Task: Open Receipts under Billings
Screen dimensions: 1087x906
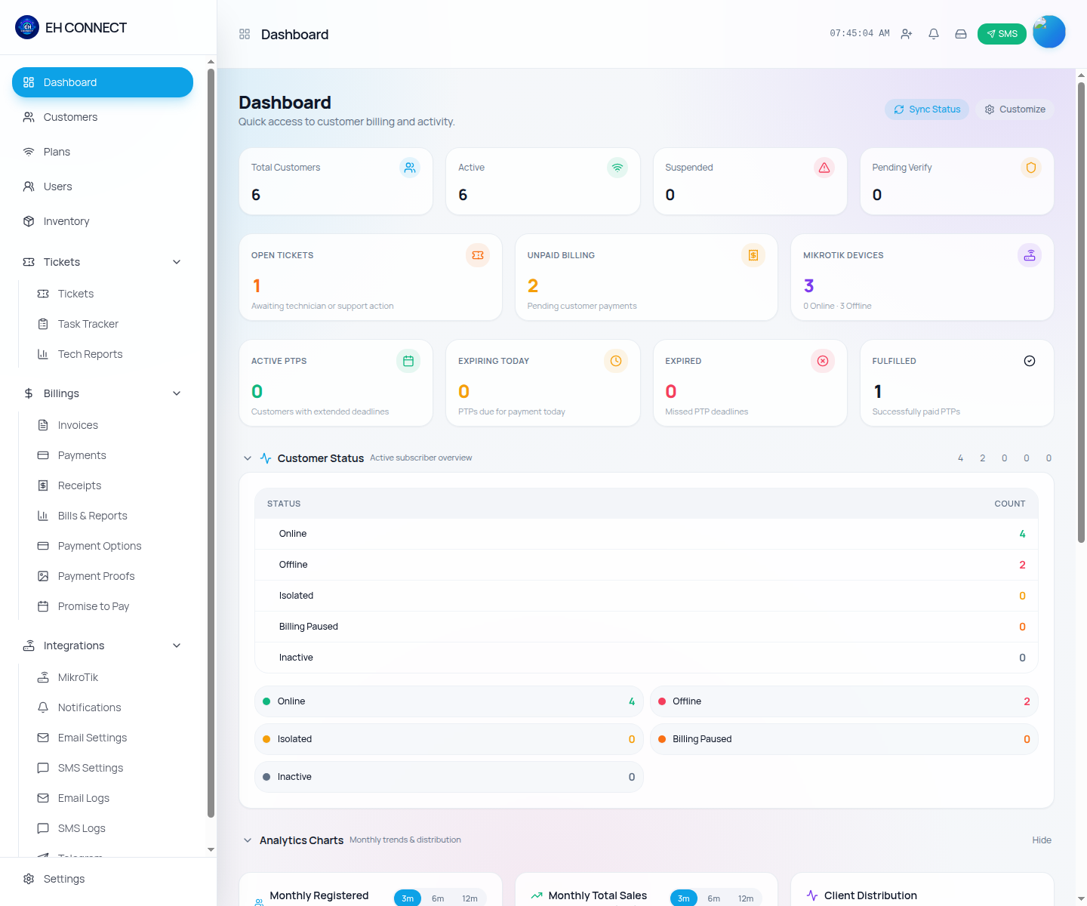Action: coord(110,485)
